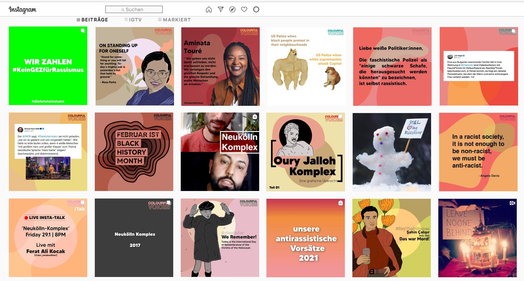Open the Angela Davis quote post
The width and height of the screenshot is (524, 281).
click(x=478, y=152)
